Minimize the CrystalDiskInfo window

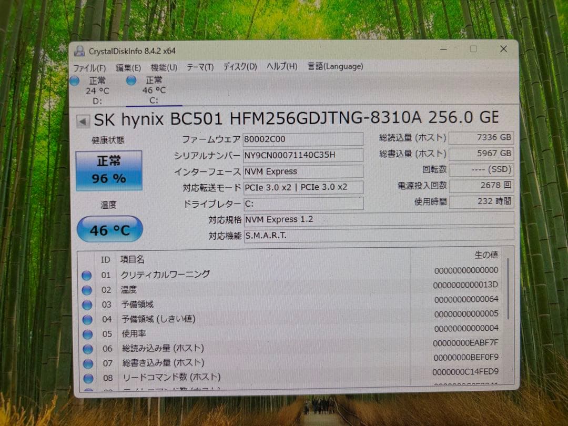[x=443, y=49]
